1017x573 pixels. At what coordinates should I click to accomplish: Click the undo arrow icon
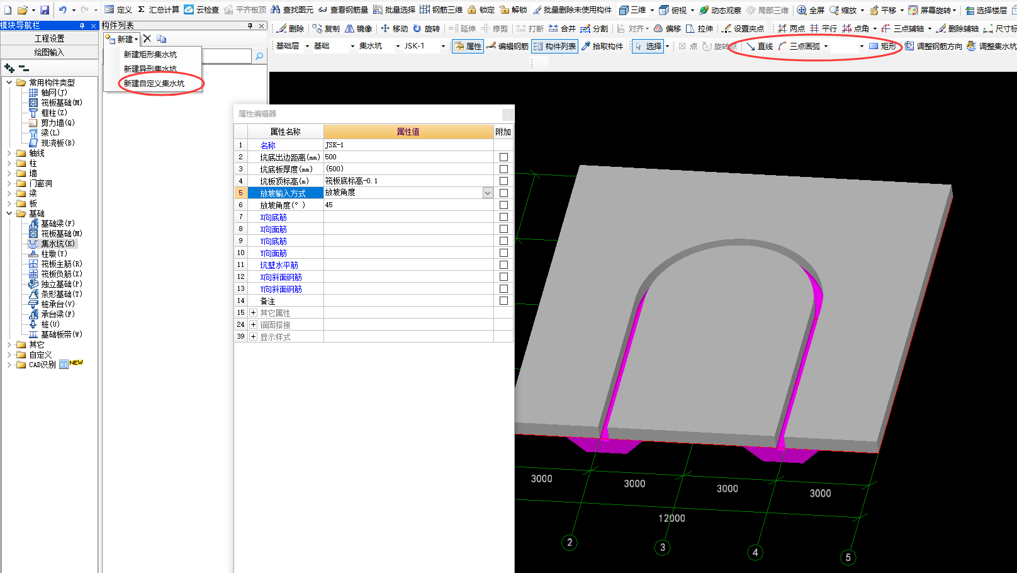point(63,10)
